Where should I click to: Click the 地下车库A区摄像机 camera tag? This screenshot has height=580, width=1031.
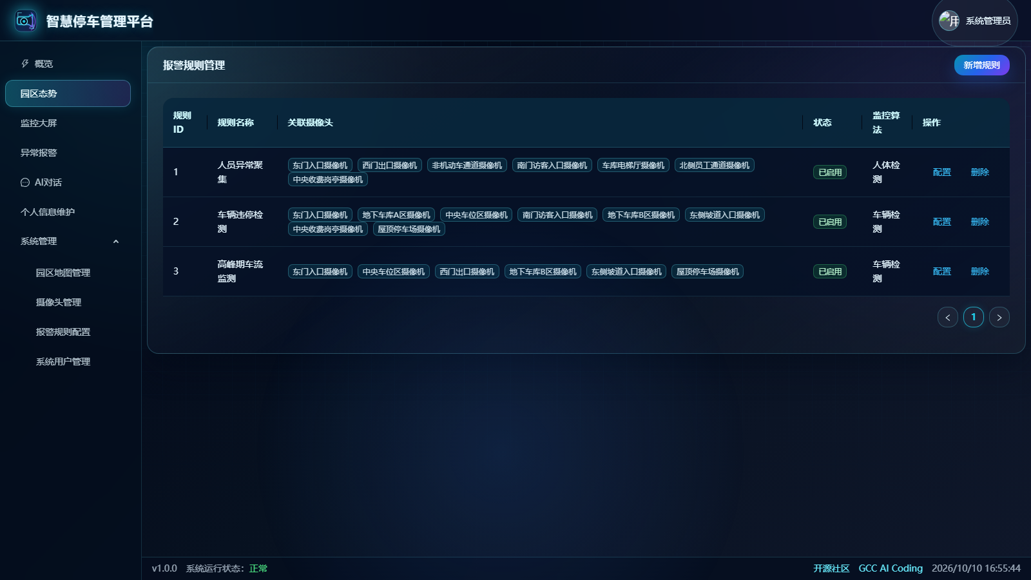coord(396,215)
